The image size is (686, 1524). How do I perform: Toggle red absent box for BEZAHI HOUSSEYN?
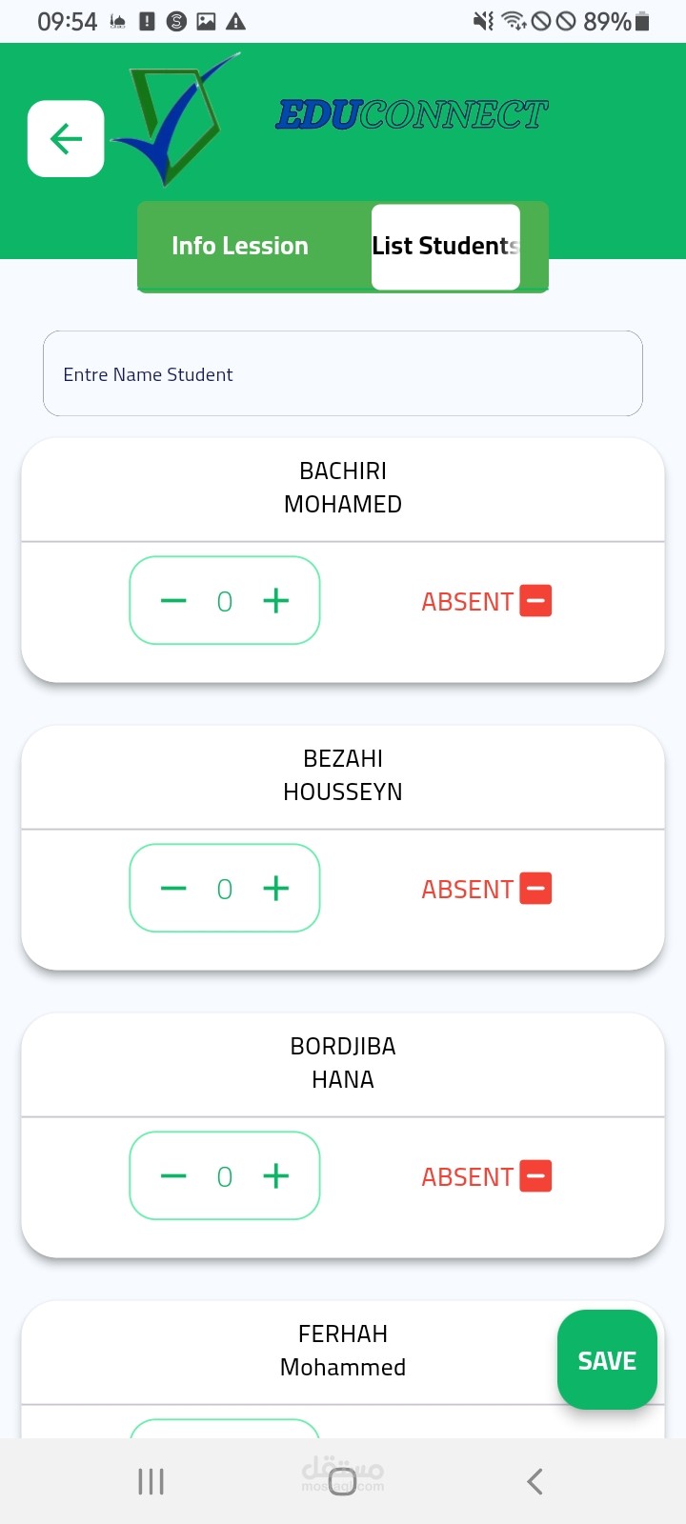pos(535,889)
